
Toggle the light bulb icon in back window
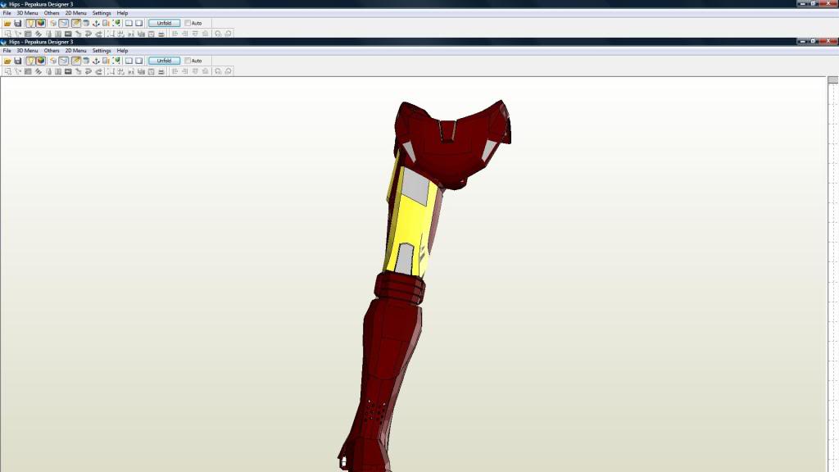point(30,23)
